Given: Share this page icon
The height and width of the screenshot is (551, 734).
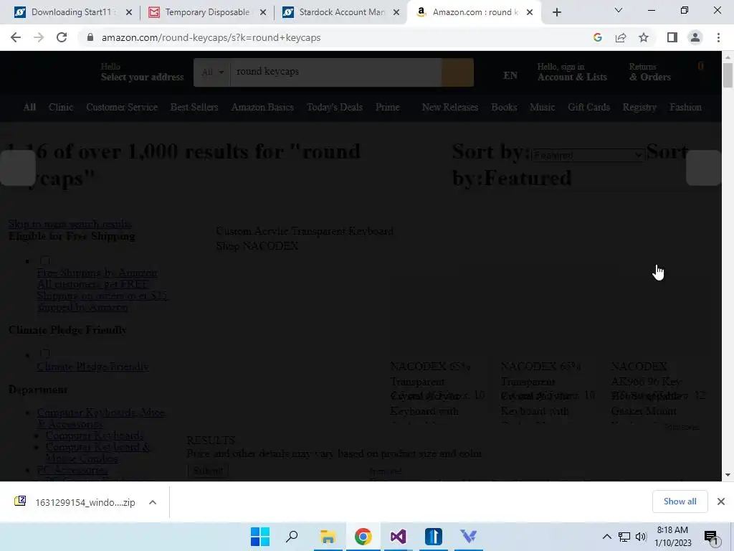Looking at the screenshot, I should [621, 37].
